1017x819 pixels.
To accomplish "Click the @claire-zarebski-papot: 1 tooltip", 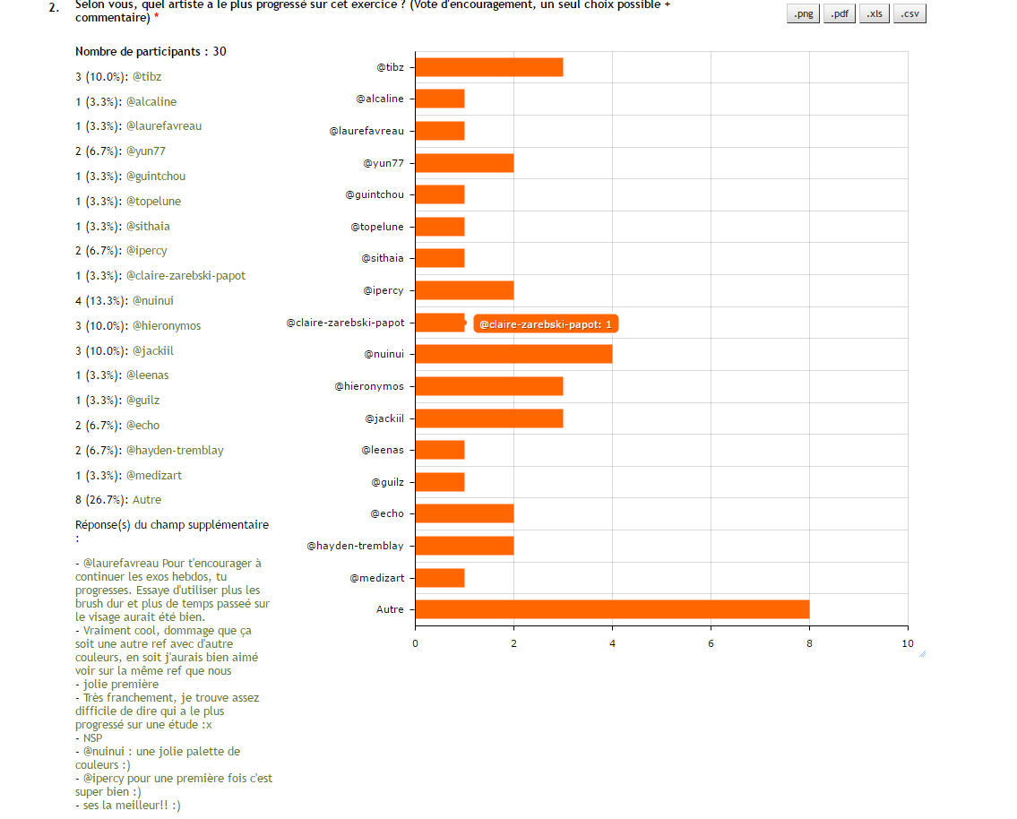I will pos(546,323).
